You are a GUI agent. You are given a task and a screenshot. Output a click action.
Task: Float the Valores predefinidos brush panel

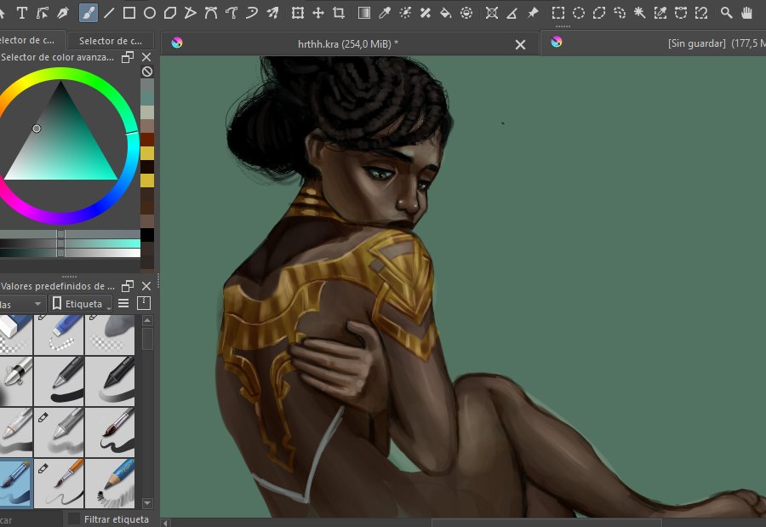pyautogui.click(x=128, y=286)
